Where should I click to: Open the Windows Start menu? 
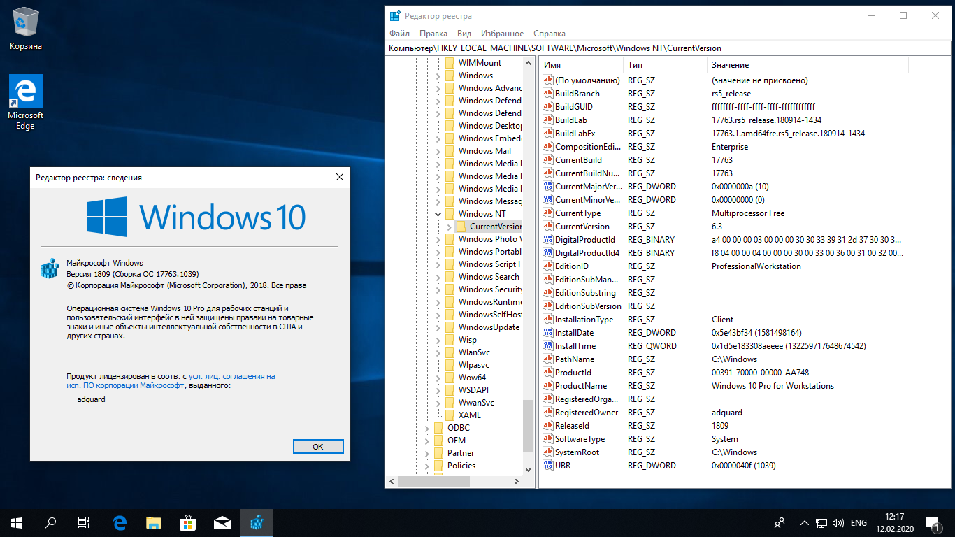(x=17, y=522)
